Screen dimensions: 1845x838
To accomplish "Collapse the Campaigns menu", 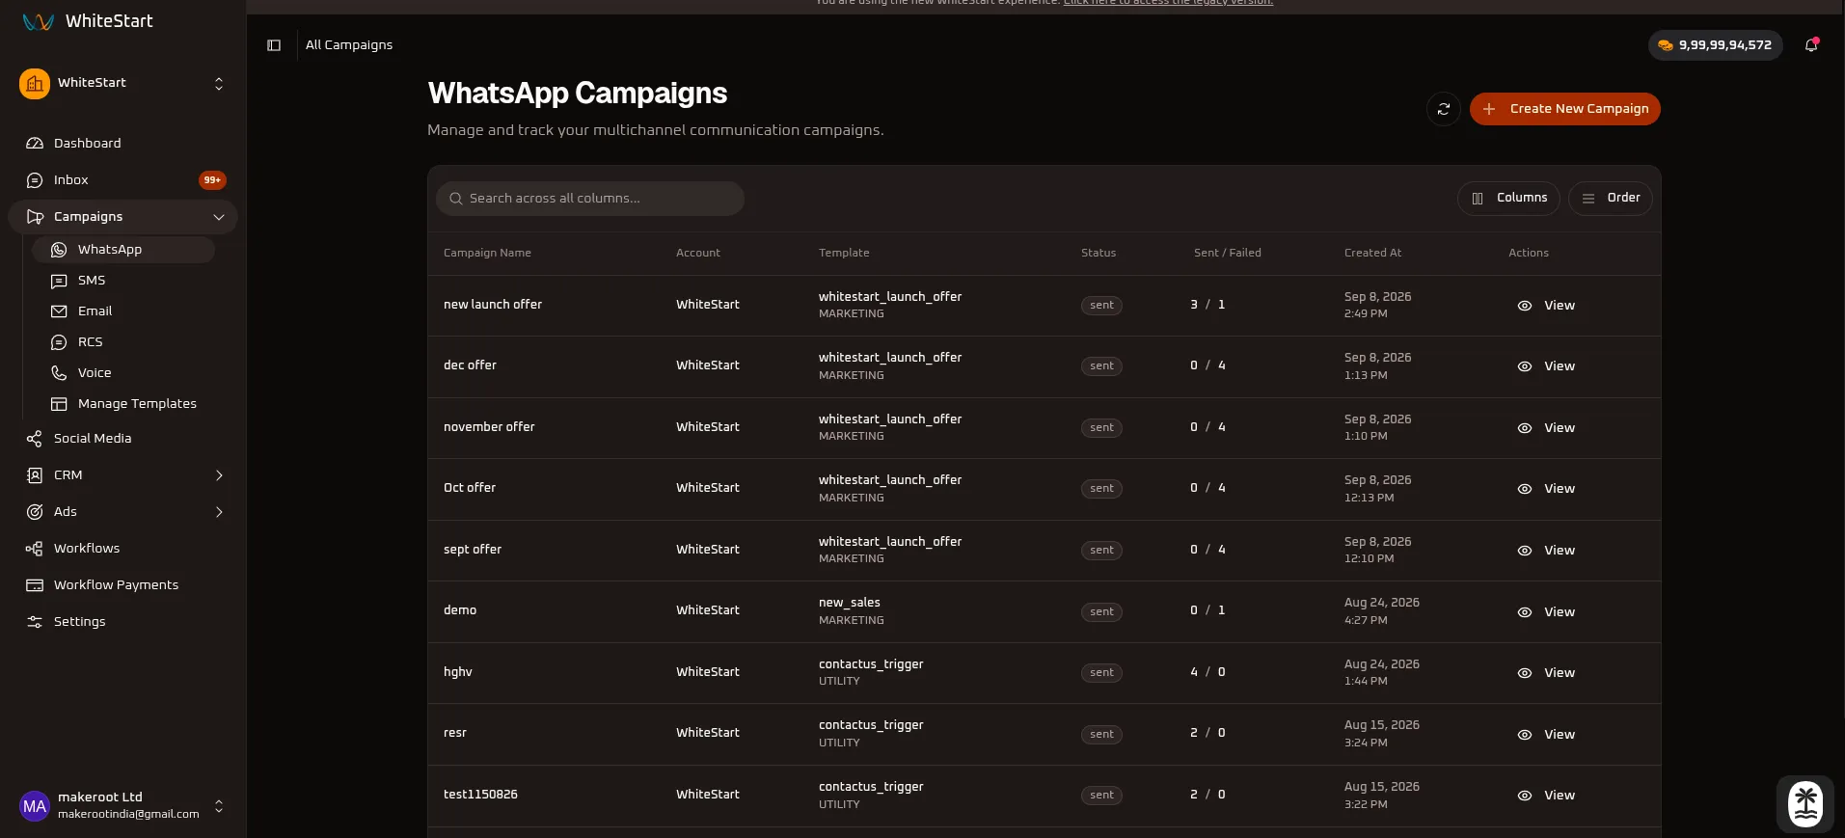I will tap(122, 216).
